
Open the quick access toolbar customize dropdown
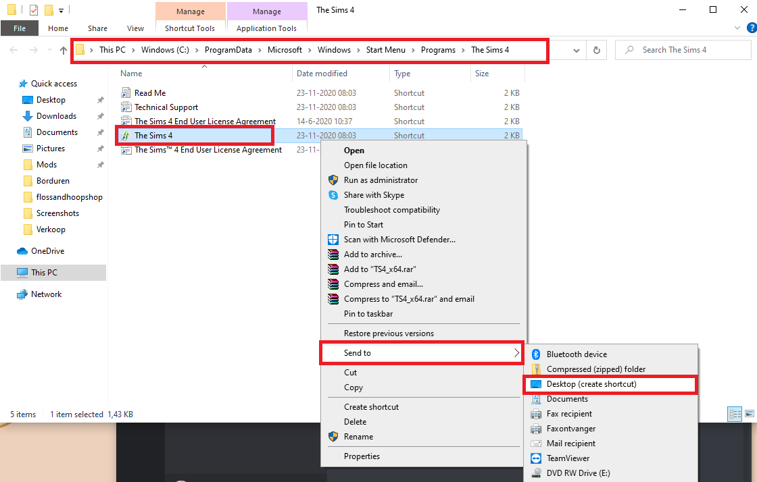coord(62,10)
